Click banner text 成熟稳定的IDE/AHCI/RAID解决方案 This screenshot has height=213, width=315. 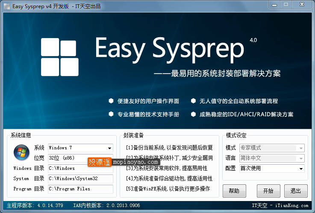tap(246, 114)
